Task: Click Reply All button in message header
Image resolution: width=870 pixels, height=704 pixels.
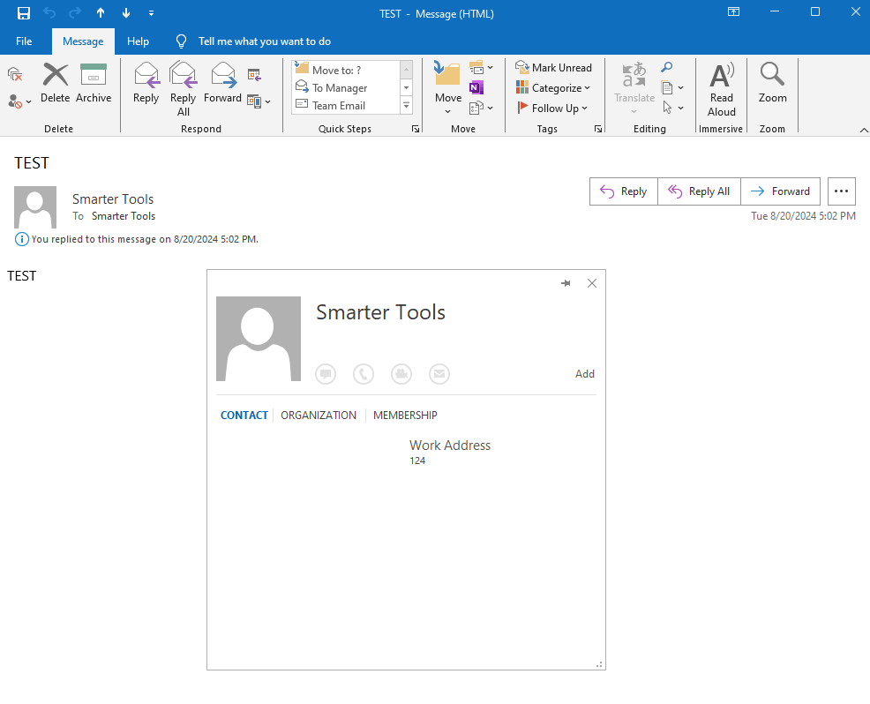Action: [x=699, y=191]
